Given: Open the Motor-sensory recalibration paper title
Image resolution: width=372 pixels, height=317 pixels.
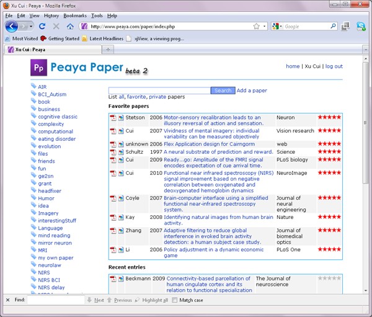Looking at the screenshot, I should point(213,120).
